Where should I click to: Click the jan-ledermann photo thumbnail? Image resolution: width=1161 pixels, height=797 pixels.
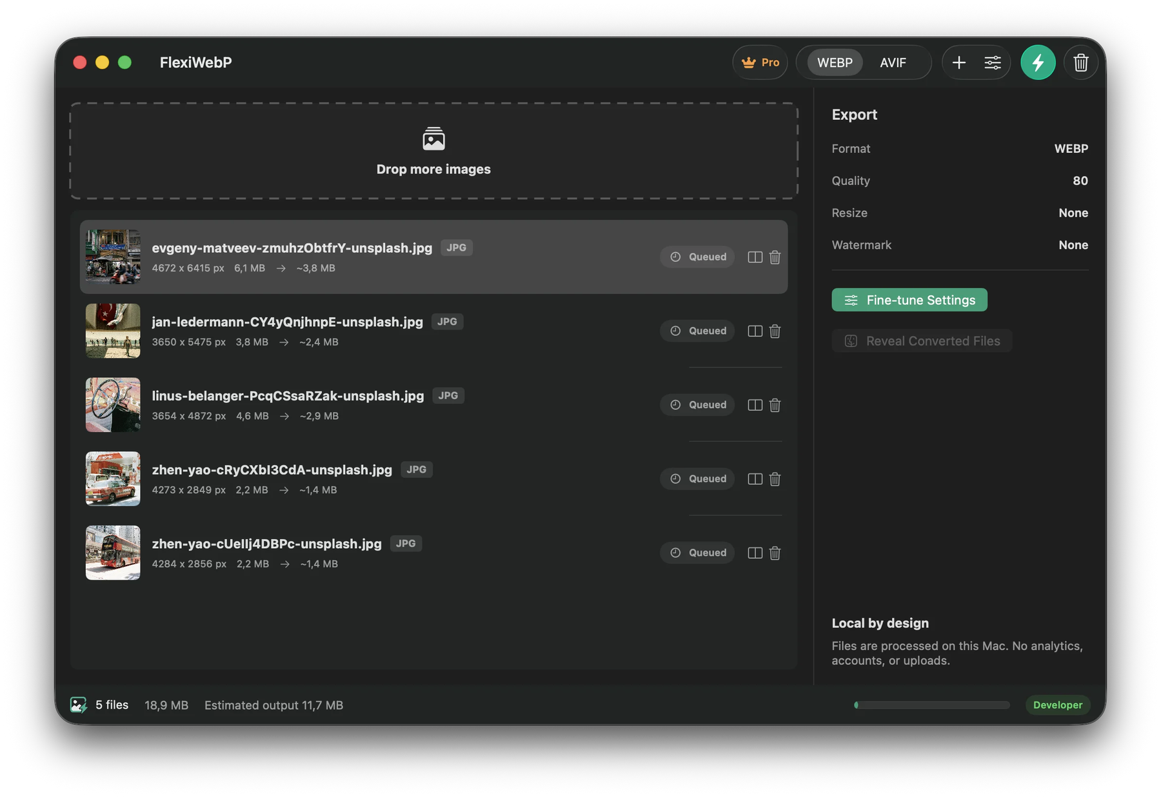[113, 331]
